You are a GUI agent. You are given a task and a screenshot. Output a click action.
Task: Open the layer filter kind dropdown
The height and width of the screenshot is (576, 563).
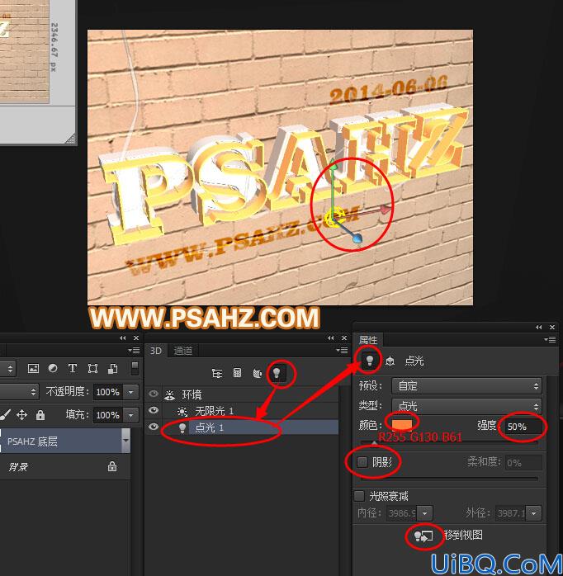click(7, 368)
